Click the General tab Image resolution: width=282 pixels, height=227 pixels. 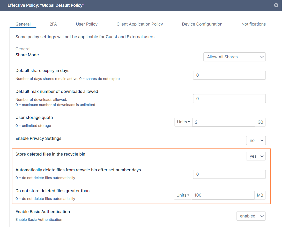click(x=23, y=24)
